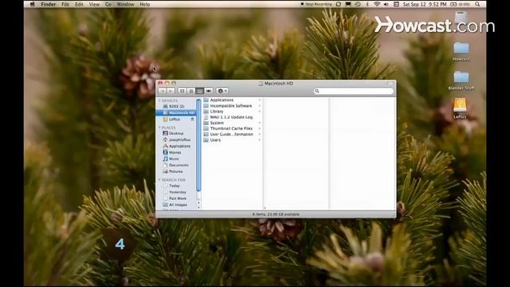Open the Window menu
Viewport: 510px width, 287px height.
tap(125, 4)
